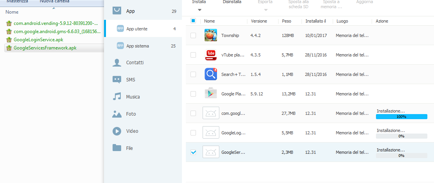Click Sposta a memoria button

pyautogui.click(x=331, y=4)
